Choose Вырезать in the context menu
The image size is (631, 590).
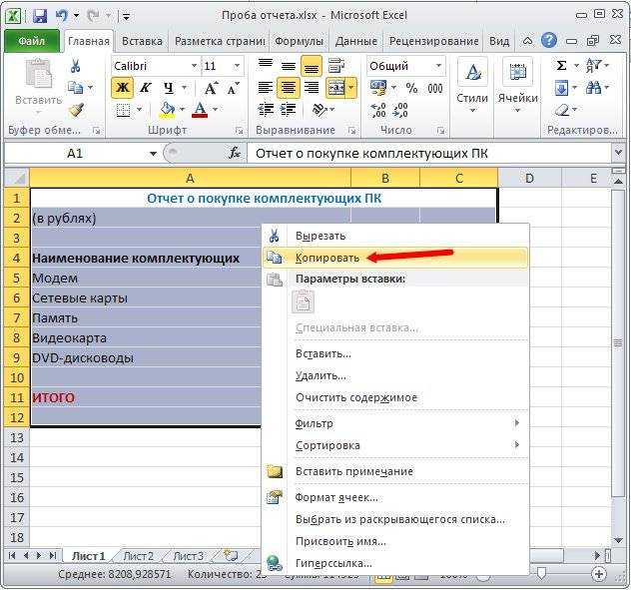click(x=394, y=236)
